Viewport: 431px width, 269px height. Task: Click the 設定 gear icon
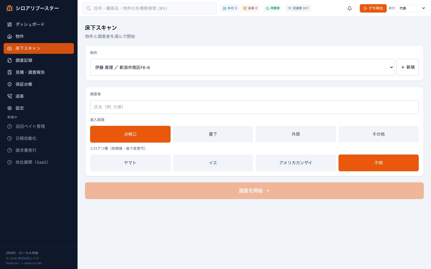(x=10, y=108)
